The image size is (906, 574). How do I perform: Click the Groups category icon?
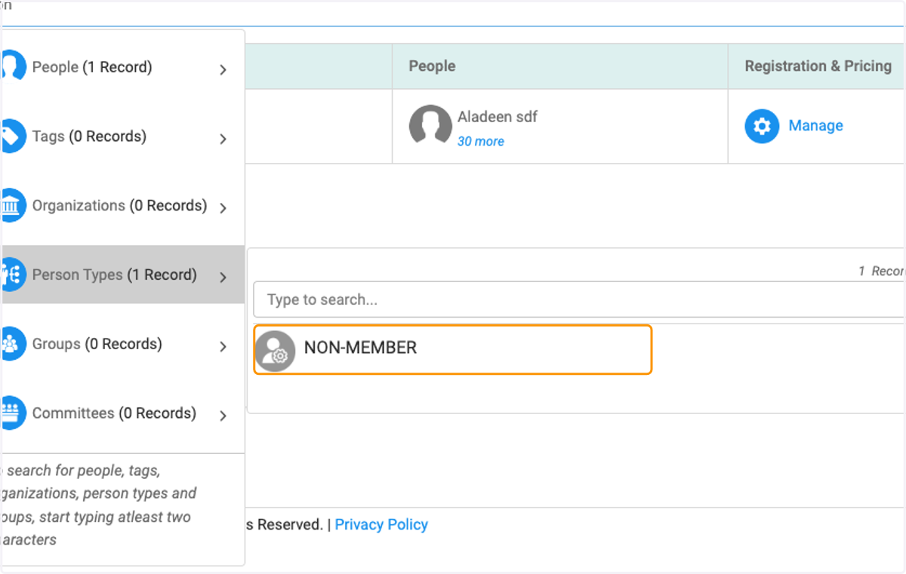coord(13,345)
